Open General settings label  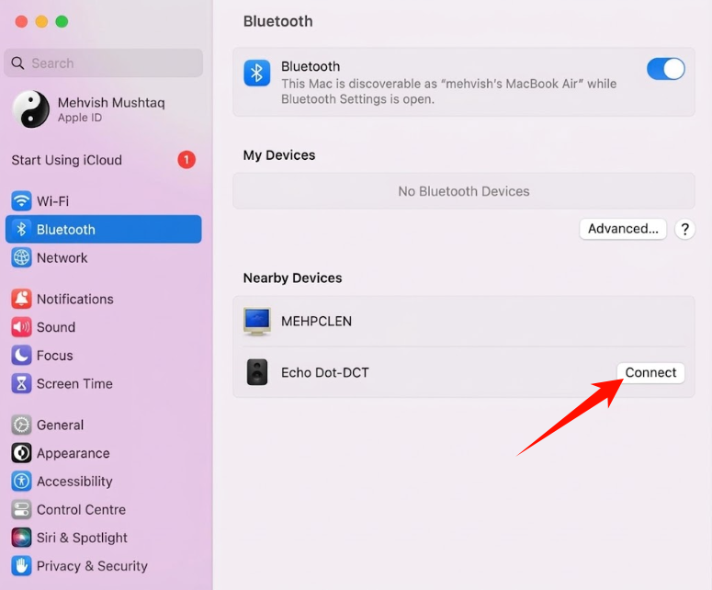point(60,425)
